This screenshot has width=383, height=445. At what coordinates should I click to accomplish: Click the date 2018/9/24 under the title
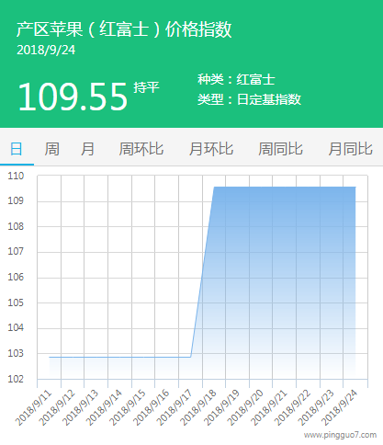(46, 50)
